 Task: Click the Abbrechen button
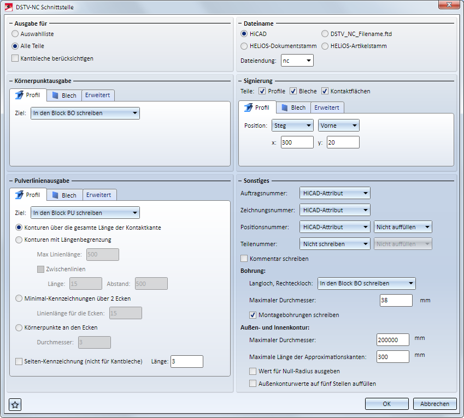click(434, 404)
